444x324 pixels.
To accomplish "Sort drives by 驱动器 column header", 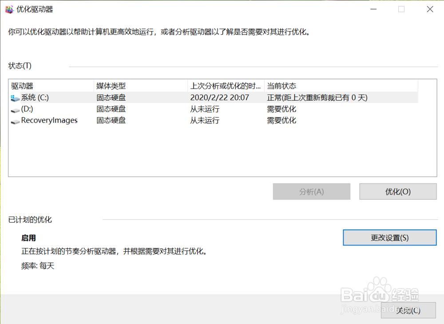I will click(22, 86).
